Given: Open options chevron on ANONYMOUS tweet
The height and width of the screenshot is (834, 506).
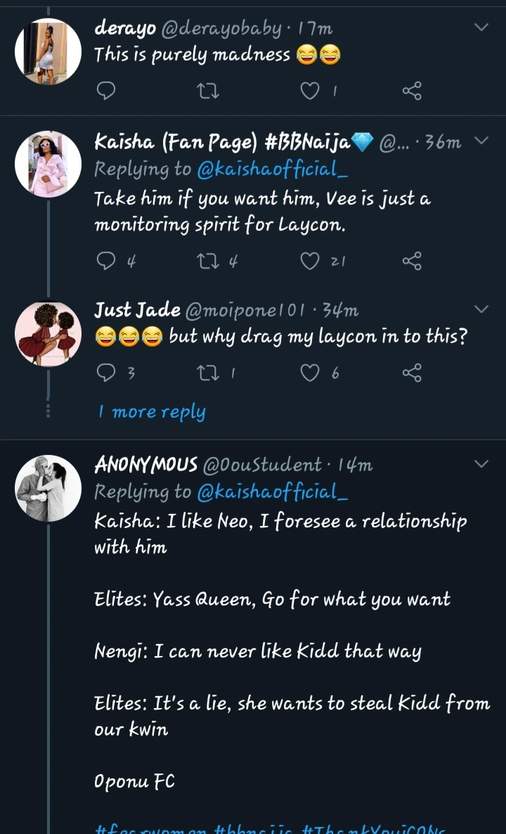Looking at the screenshot, I should 481,464.
